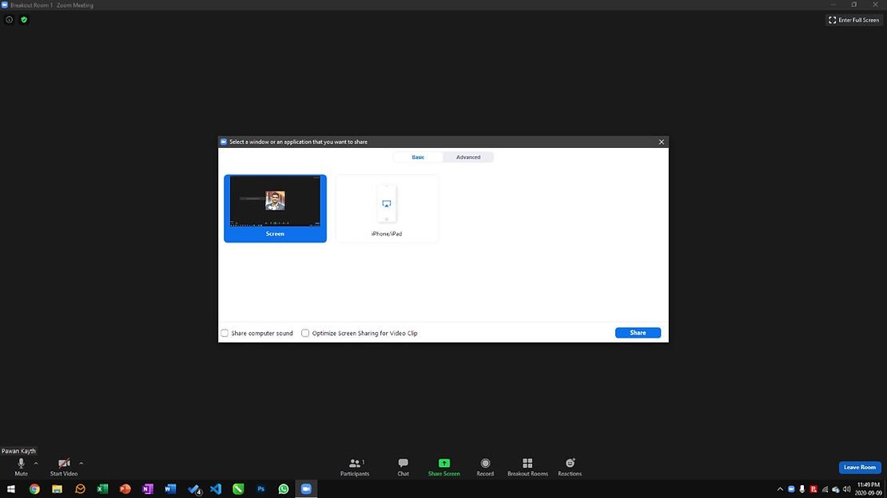
Task: Show hidden system tray icons chevron
Action: pyautogui.click(x=780, y=489)
